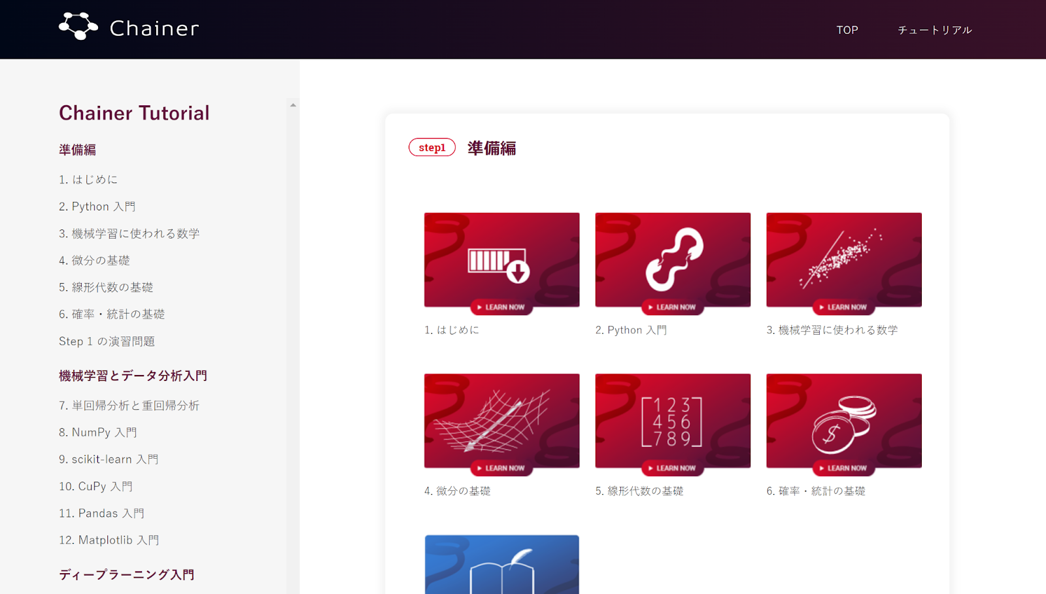Open the Python 入門 snake icon card

point(673,260)
